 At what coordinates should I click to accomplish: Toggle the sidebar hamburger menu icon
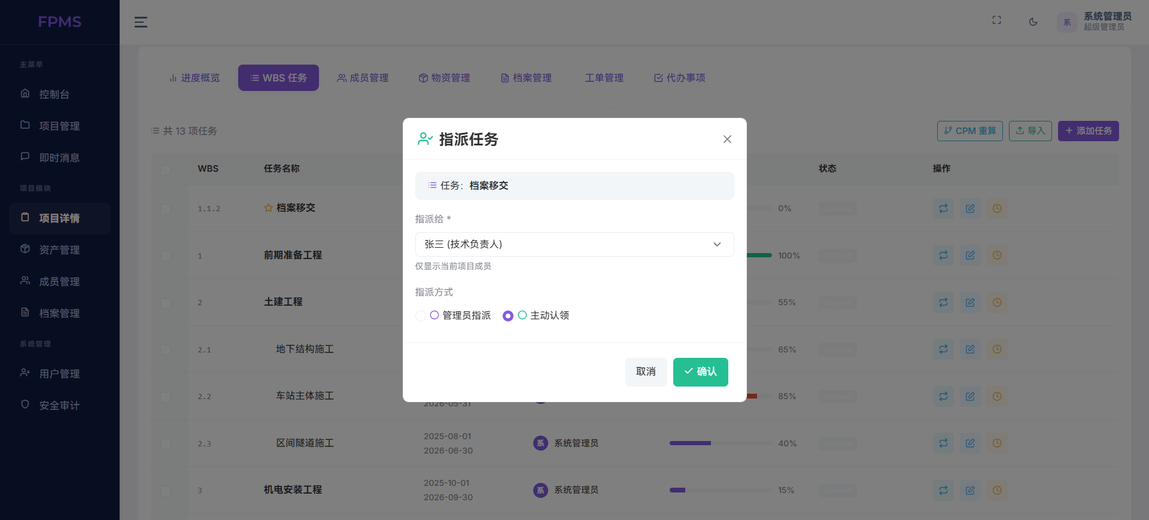(x=141, y=22)
